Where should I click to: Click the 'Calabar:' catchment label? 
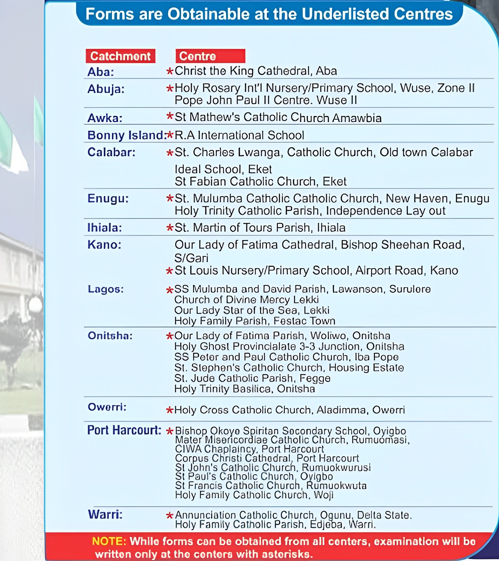coord(111,152)
